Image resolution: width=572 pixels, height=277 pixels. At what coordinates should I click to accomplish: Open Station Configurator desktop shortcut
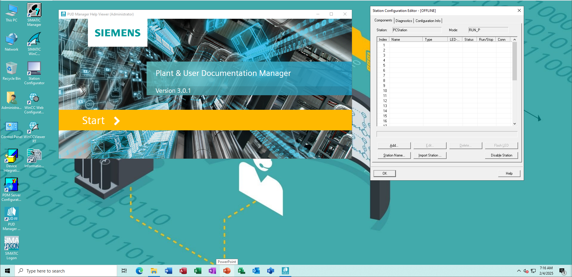pos(34,73)
